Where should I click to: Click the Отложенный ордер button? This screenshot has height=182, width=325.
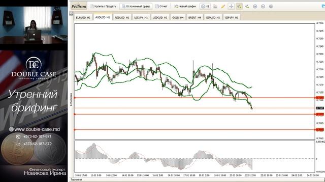coord(136,7)
